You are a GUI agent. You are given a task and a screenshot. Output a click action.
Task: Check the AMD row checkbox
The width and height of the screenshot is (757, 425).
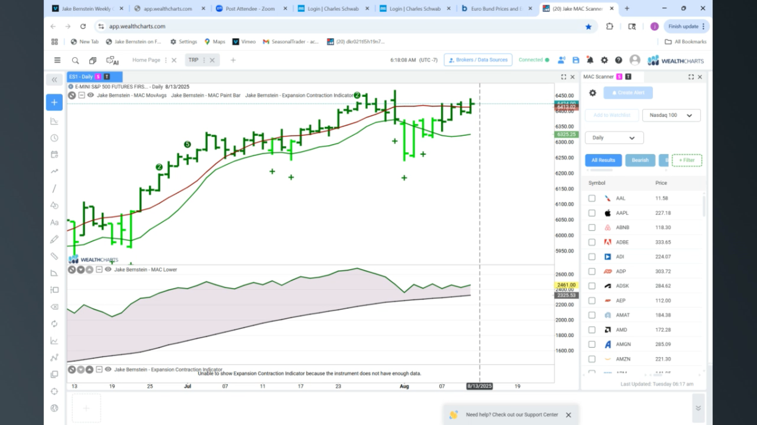click(592, 330)
